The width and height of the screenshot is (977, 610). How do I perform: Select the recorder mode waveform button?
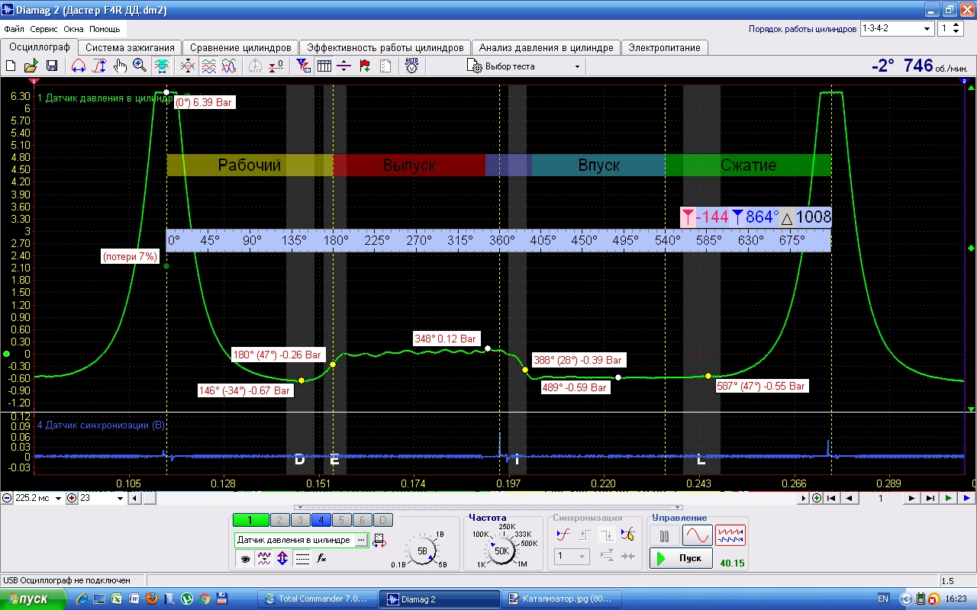pos(730,535)
